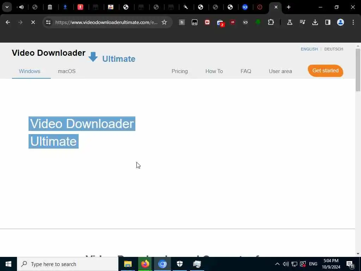
Task: Click the highlighted 'Ultimate' heading text
Action: coord(54,141)
